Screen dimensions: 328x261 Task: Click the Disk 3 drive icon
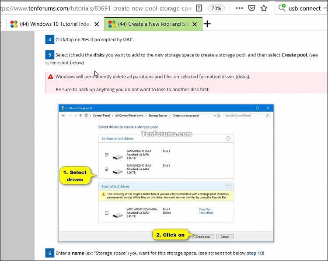pos(118,157)
